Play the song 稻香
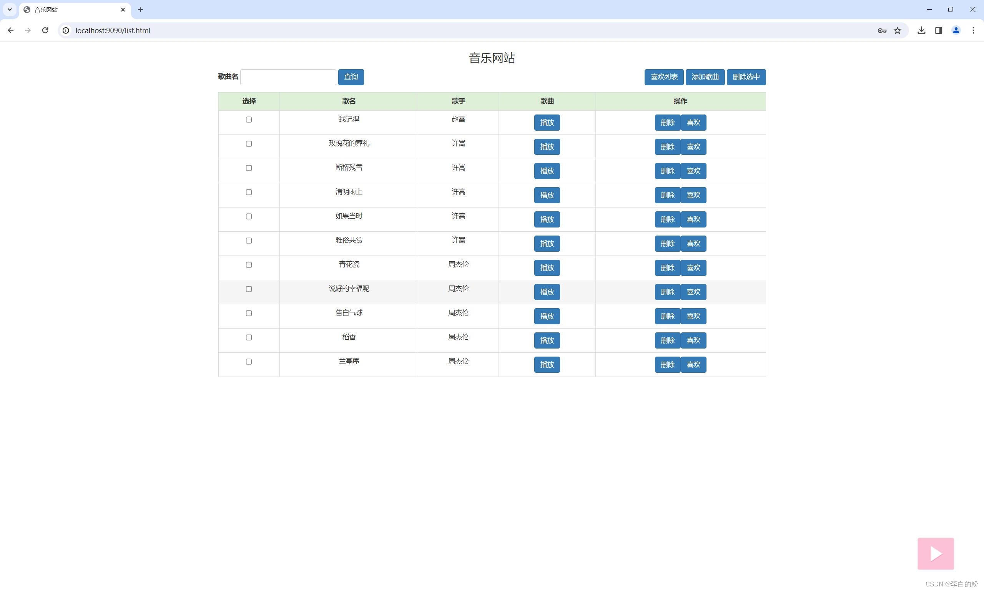Screen dimensions: 984x591 pos(547,340)
